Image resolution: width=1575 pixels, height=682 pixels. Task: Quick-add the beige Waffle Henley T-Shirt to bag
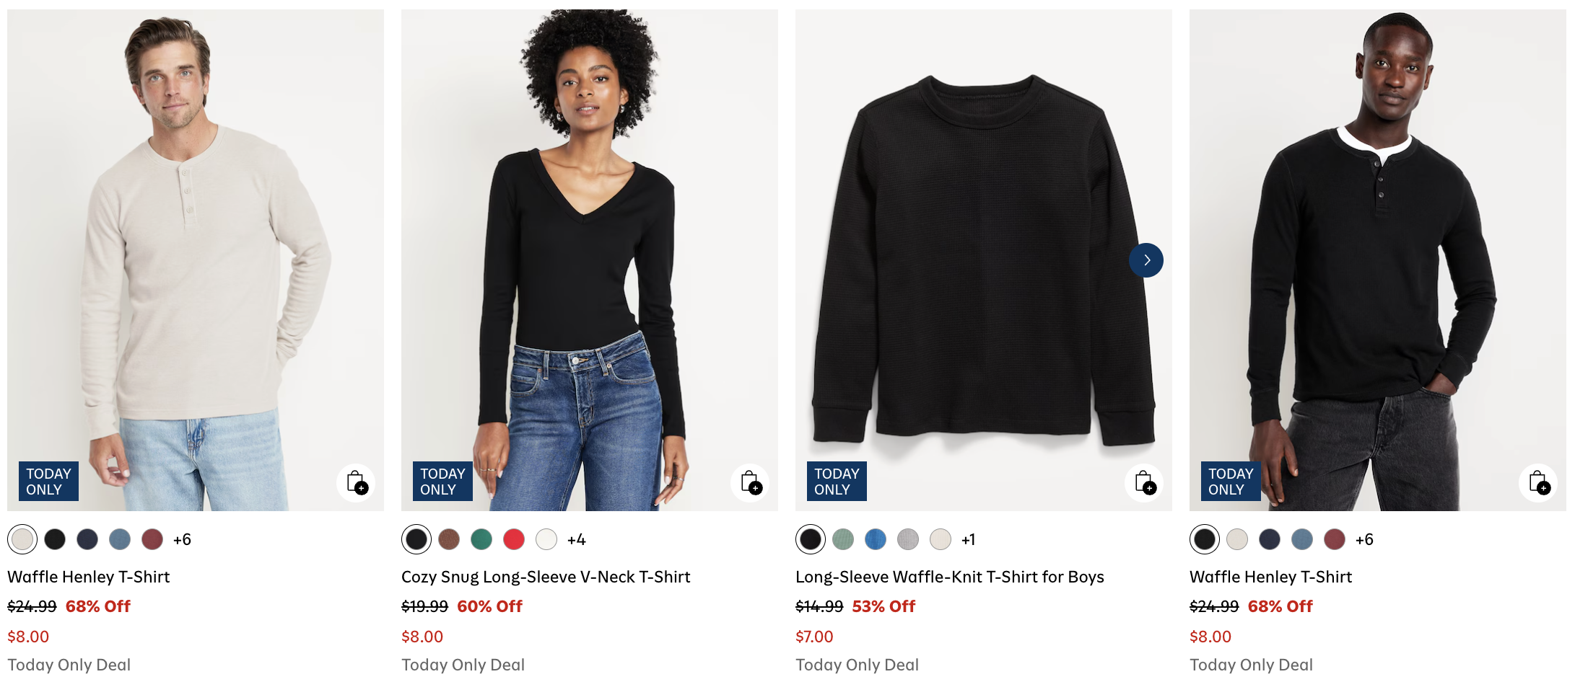[356, 482]
